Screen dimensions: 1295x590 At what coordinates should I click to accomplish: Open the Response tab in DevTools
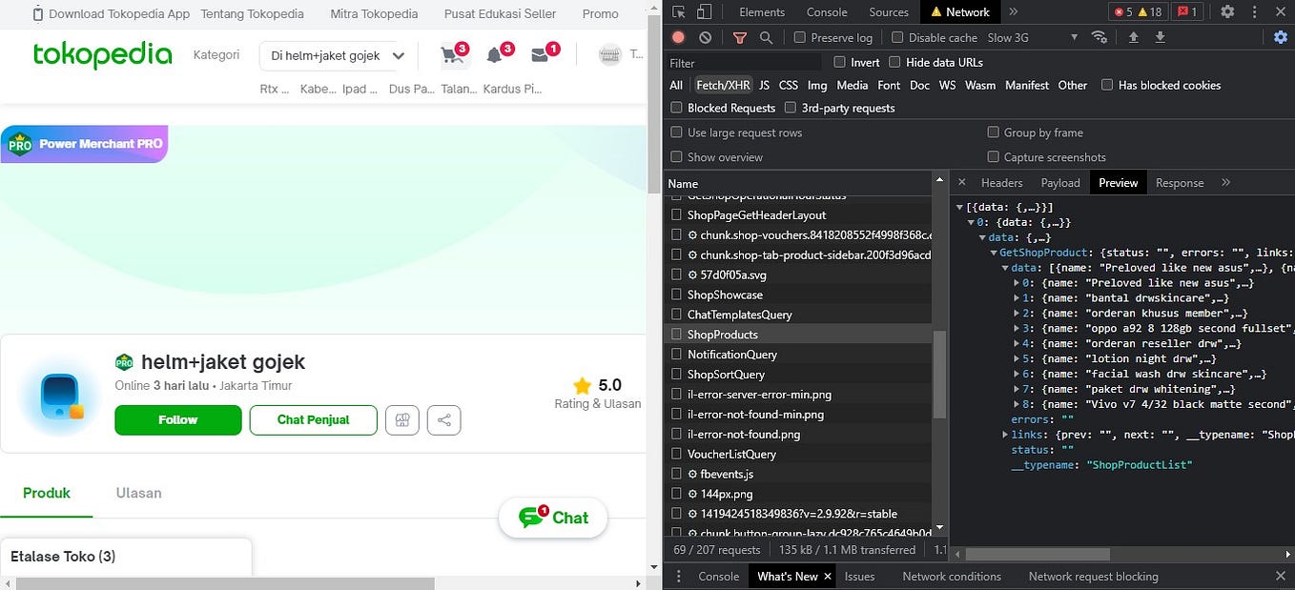pos(1180,182)
